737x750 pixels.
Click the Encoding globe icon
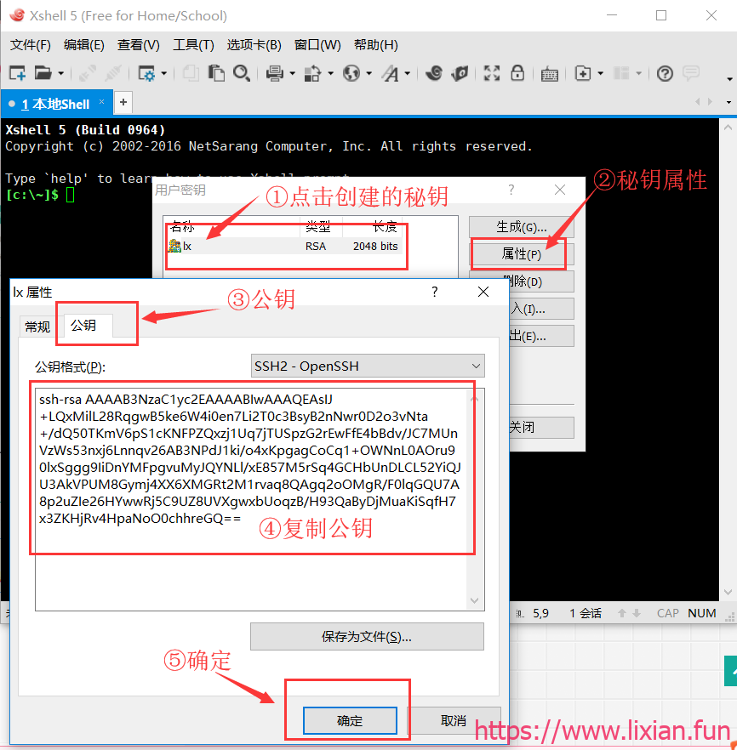pos(351,74)
